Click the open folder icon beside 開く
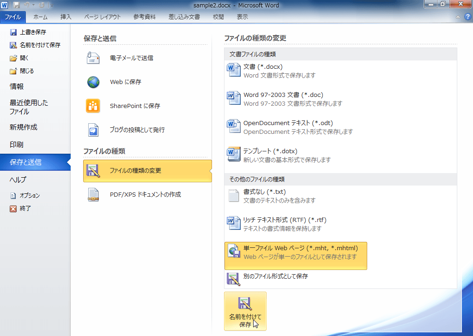 (x=13, y=58)
